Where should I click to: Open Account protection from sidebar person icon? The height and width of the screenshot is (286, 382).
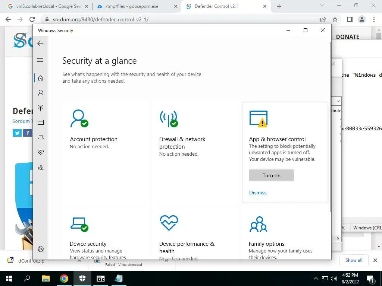(41, 93)
